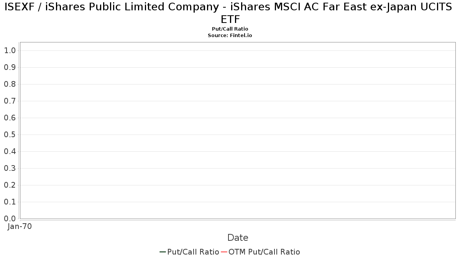
Task: Click the 0.5 y-axis tick label
Action: [10, 135]
